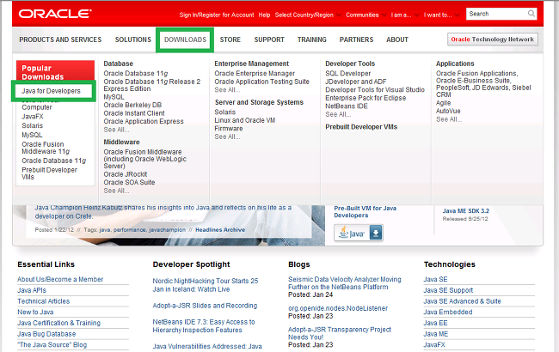Screen dimensions: 559x352
Task: Open NetBeans IDE link
Action: (347, 106)
